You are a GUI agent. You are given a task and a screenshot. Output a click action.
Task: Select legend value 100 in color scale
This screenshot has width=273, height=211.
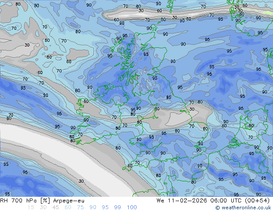point(132,208)
